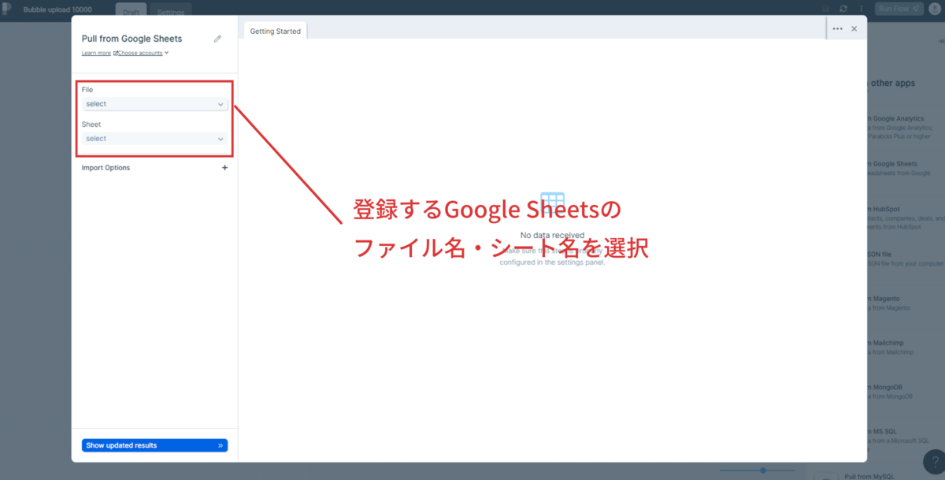This screenshot has width=945, height=480.
Task: Click the Parabola logo in the top bar
Action: pos(8,9)
